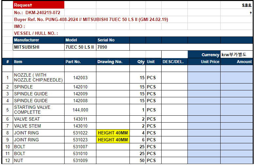Select the BOLT item cell in row 11
255x165 pixels.
[x=39, y=153]
